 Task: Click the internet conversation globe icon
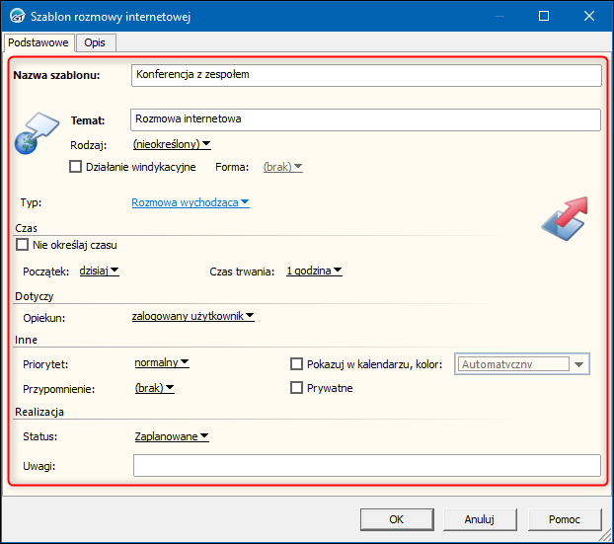point(37,132)
